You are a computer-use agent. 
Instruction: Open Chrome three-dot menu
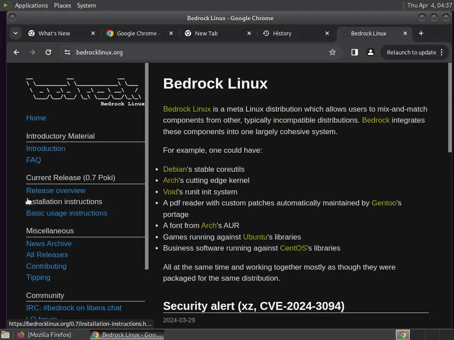(442, 52)
